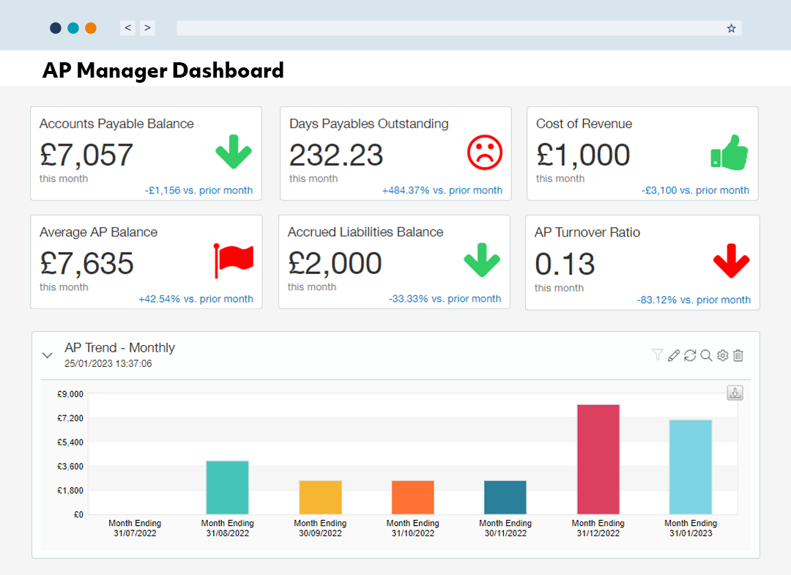Refresh the AP Trend chart

[x=690, y=355]
